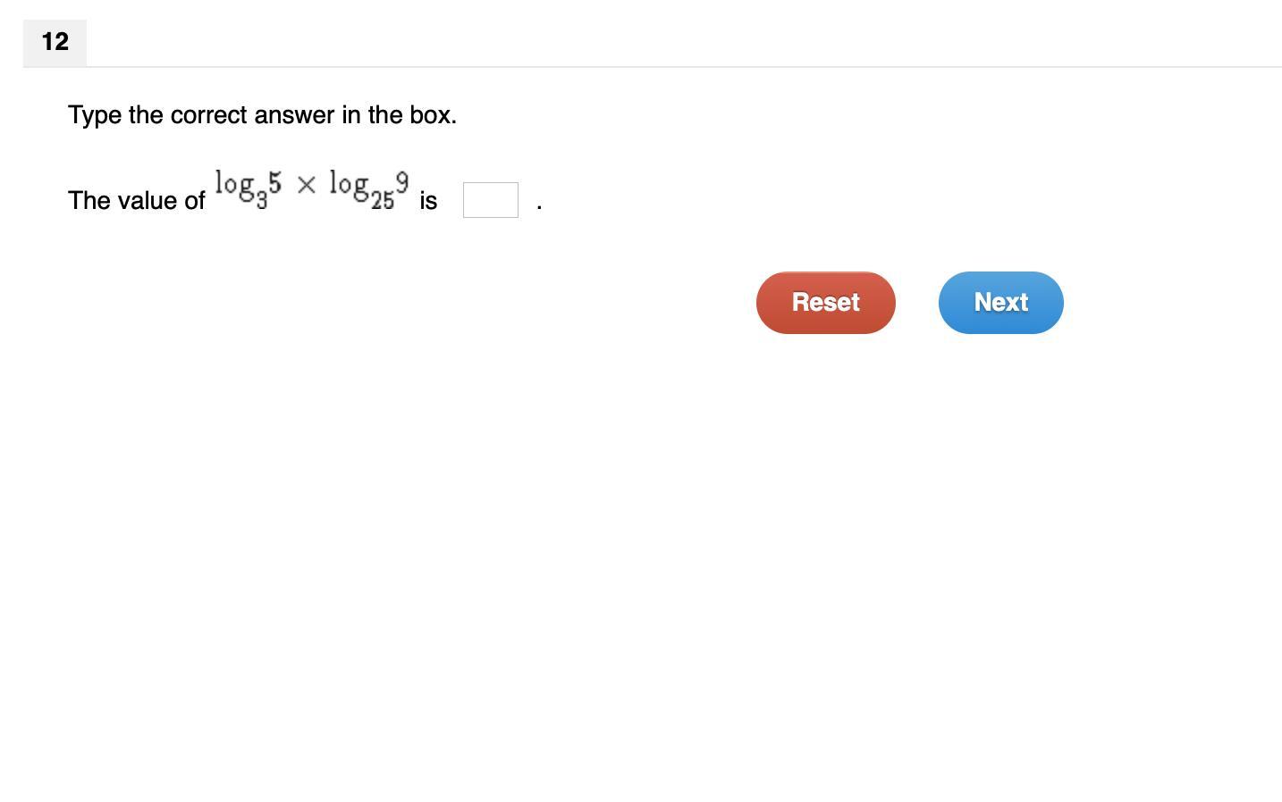The width and height of the screenshot is (1282, 802).
Task: Click the log base 25 of 9 term
Action: point(368,189)
